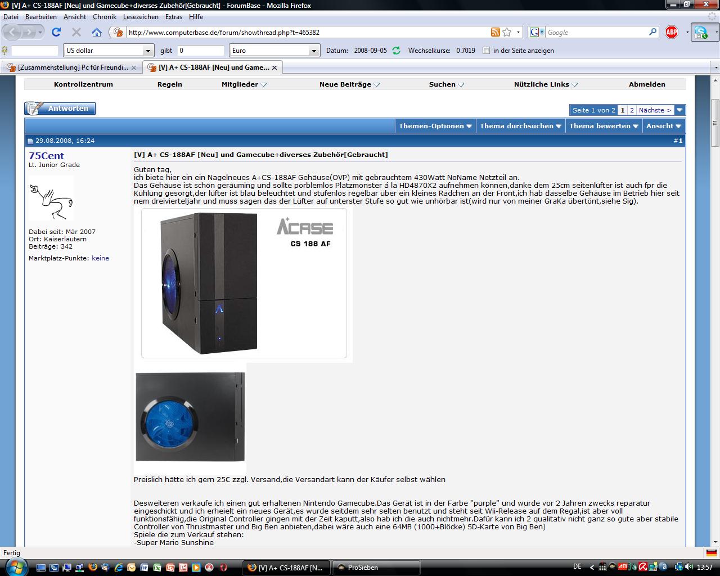Click the Marktplatz-Punkte 'keine' link

pos(100,258)
